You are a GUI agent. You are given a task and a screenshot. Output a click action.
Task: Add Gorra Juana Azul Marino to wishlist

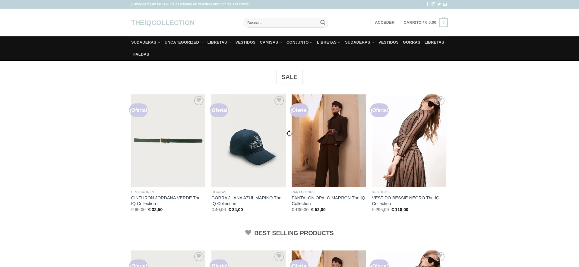point(279,100)
